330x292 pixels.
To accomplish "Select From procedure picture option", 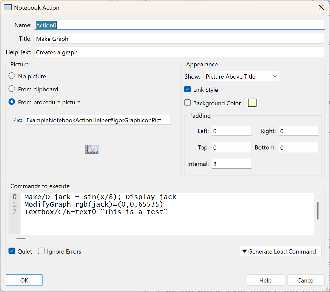I will coord(12,102).
